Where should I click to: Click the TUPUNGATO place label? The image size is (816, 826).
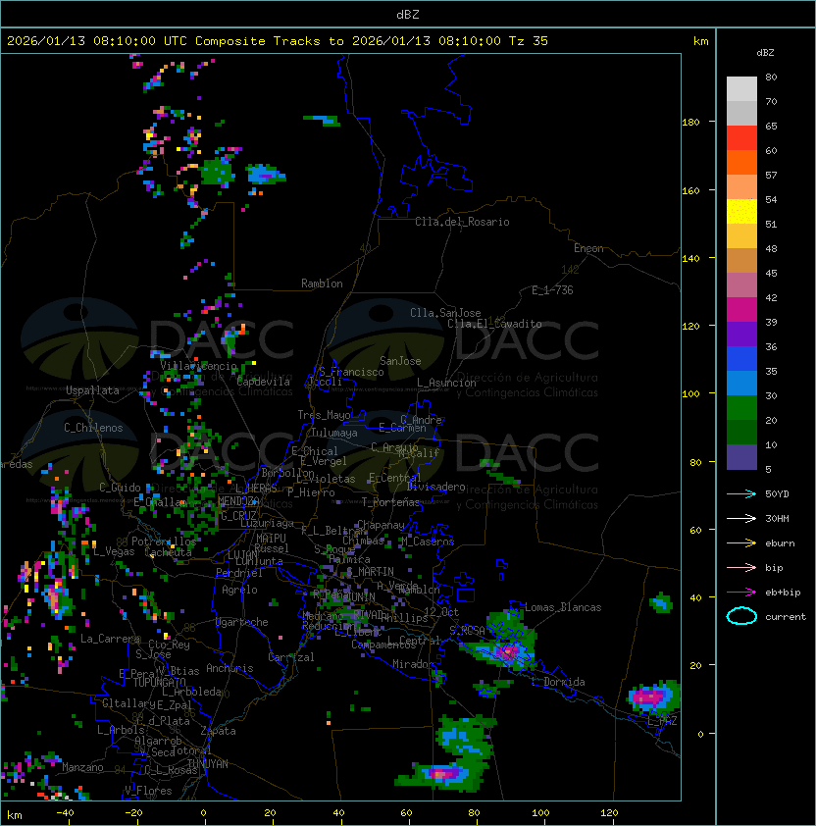point(159,682)
